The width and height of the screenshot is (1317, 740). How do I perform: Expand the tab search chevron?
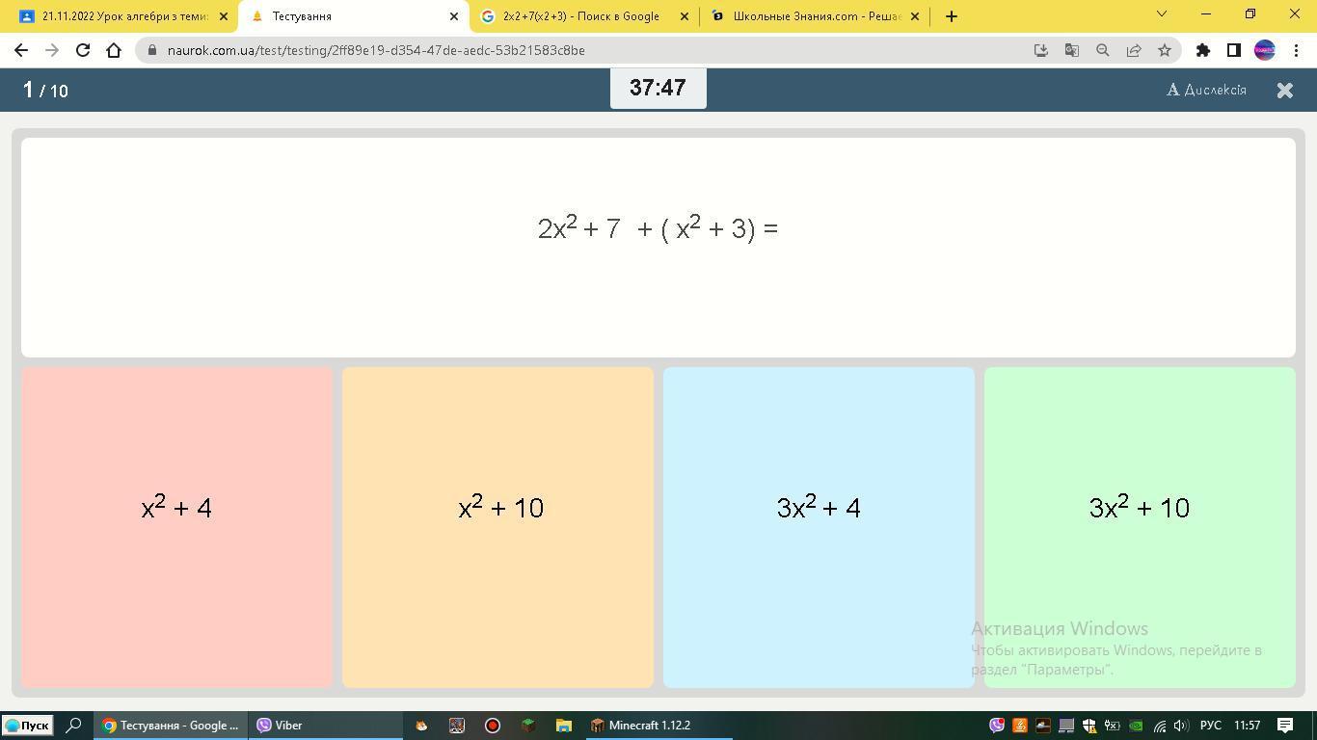point(1161,14)
